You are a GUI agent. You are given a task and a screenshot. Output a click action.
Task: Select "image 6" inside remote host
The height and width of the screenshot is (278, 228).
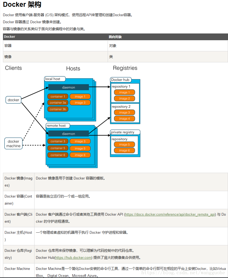(x=80, y=155)
